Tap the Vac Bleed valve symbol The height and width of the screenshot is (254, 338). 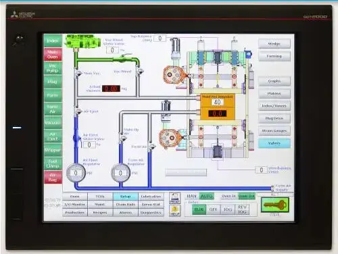(x=141, y=72)
